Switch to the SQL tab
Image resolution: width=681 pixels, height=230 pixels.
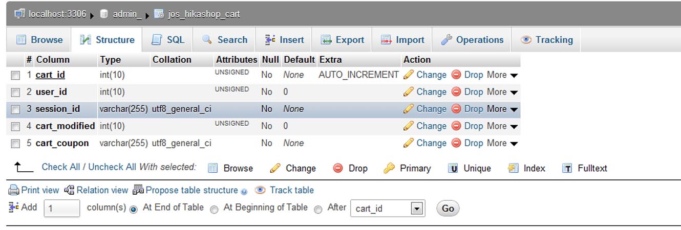pos(168,40)
